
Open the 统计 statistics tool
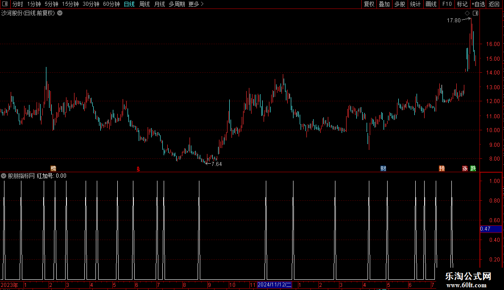415,4
